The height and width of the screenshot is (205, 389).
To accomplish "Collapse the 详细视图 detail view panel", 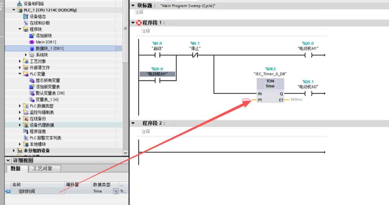I will tap(8, 160).
